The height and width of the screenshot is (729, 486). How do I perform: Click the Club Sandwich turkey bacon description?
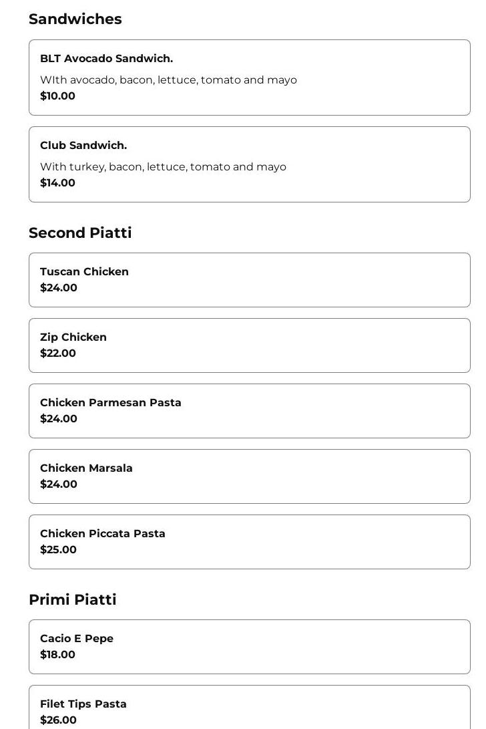point(163,167)
